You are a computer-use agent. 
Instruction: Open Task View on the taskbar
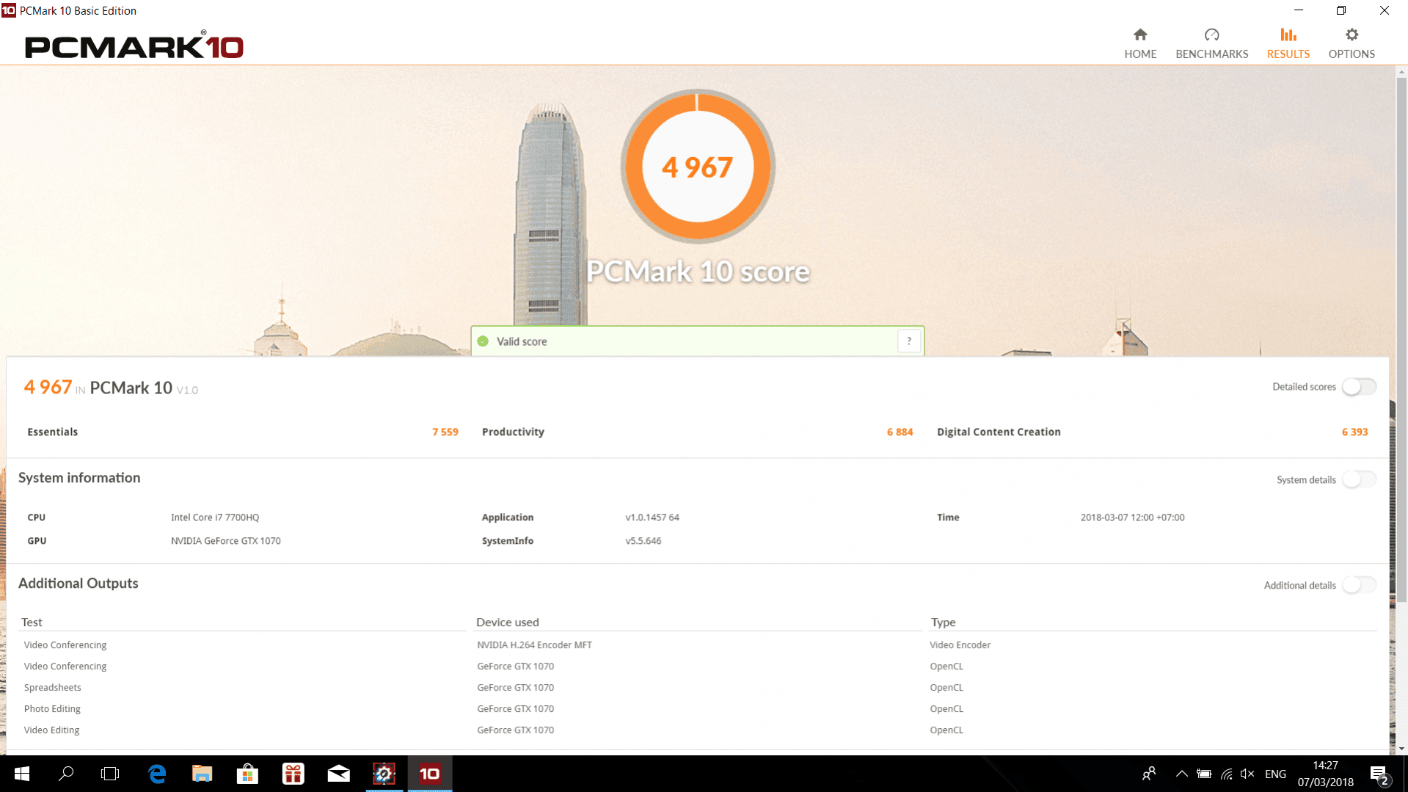pos(110,774)
